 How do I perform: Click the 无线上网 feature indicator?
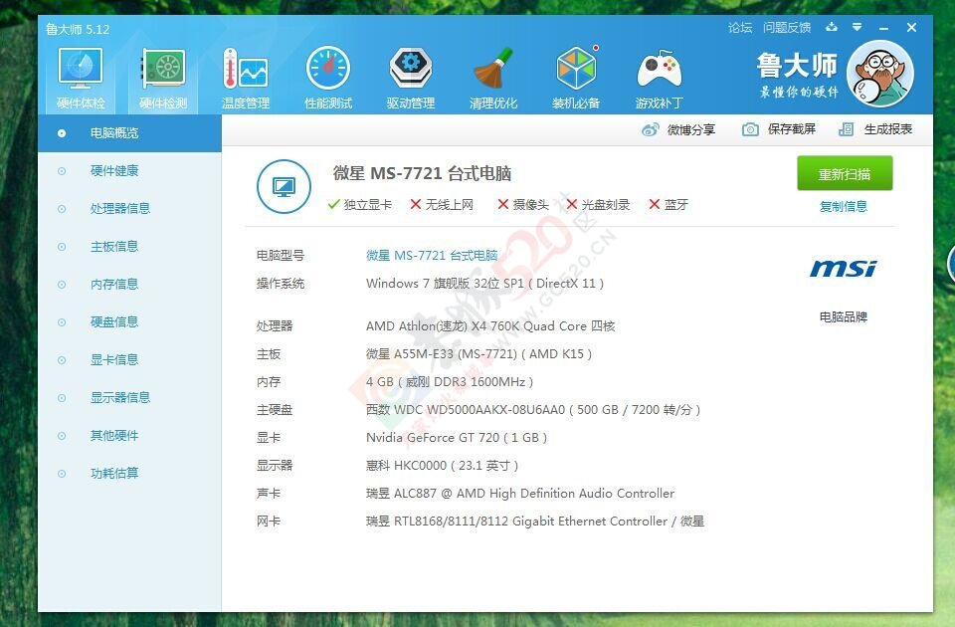(442, 204)
